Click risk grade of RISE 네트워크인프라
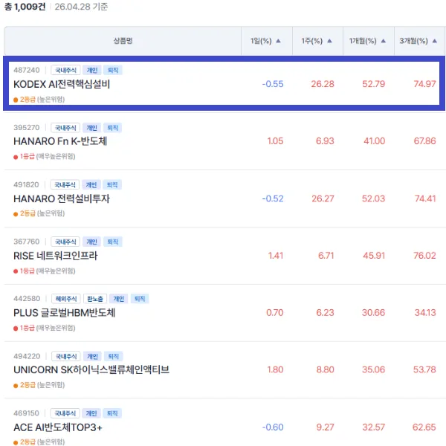This screenshot has height=446, width=446. click(45, 271)
